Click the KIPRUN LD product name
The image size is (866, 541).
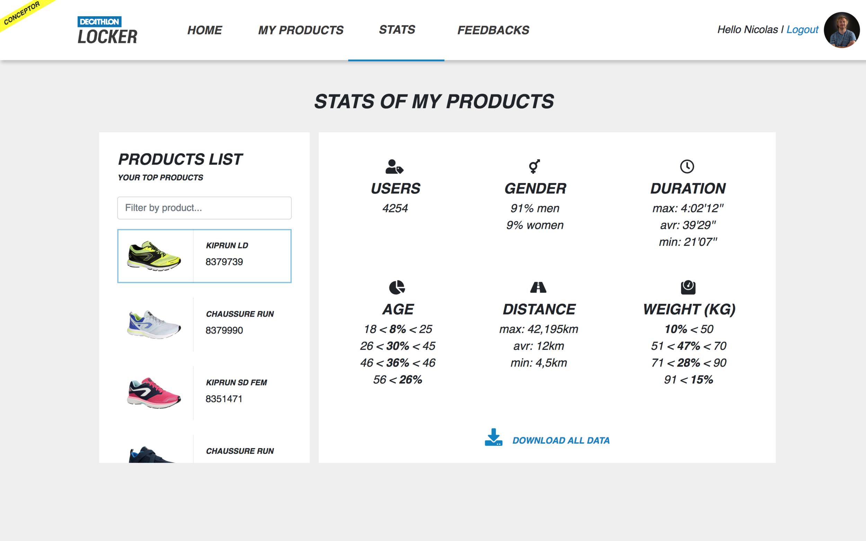pos(227,245)
